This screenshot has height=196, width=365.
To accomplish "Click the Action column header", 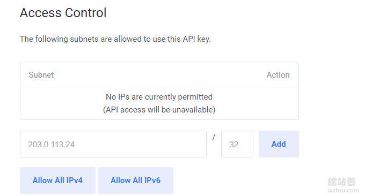I will pos(278,75).
